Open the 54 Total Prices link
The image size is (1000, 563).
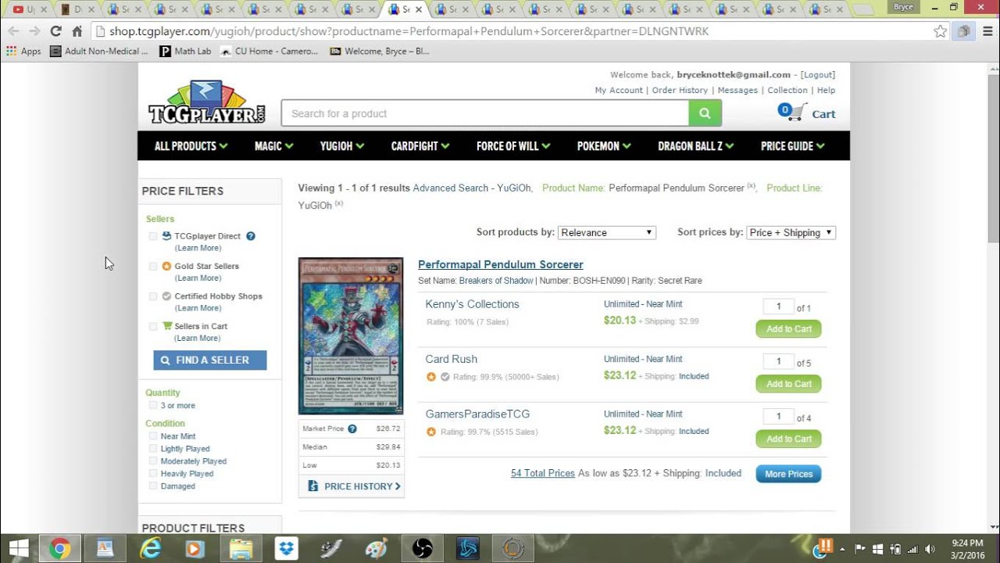(543, 473)
